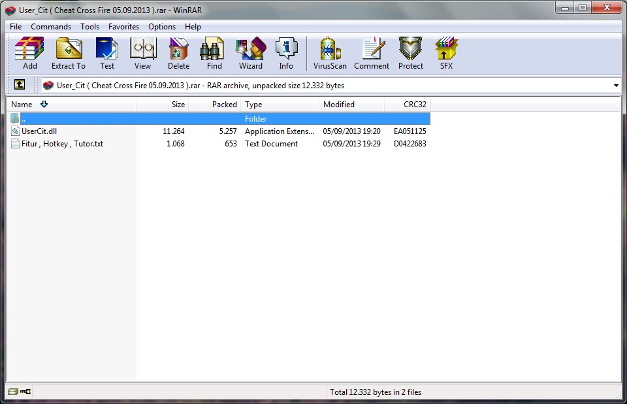
Task: Open the Tools menu
Action: [x=89, y=27]
